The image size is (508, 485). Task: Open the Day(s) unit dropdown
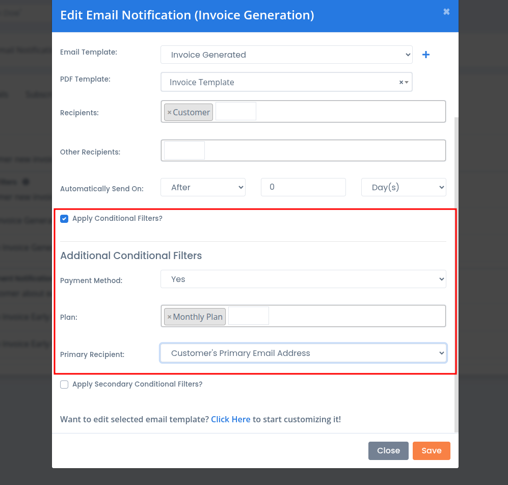point(403,187)
